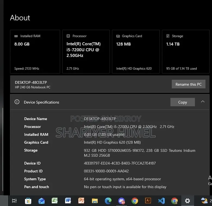Select the System Type 64-bit value

[x=122, y=179]
